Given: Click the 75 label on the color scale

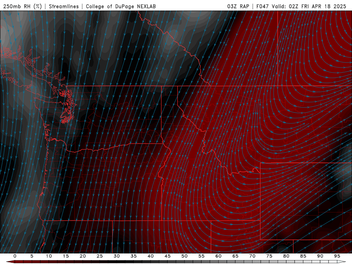Looking at the screenshot, I should click(x=269, y=256).
